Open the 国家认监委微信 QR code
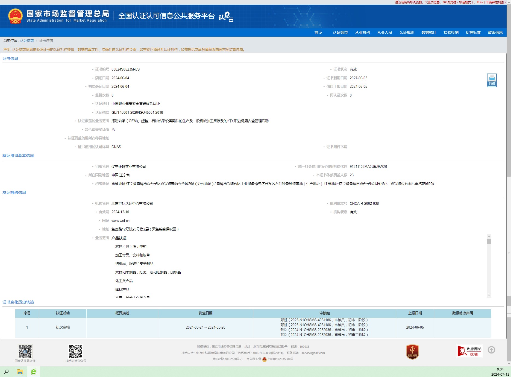 25,351
